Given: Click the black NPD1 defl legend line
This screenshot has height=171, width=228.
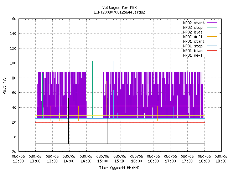Looking at the screenshot, I should click(212, 55).
